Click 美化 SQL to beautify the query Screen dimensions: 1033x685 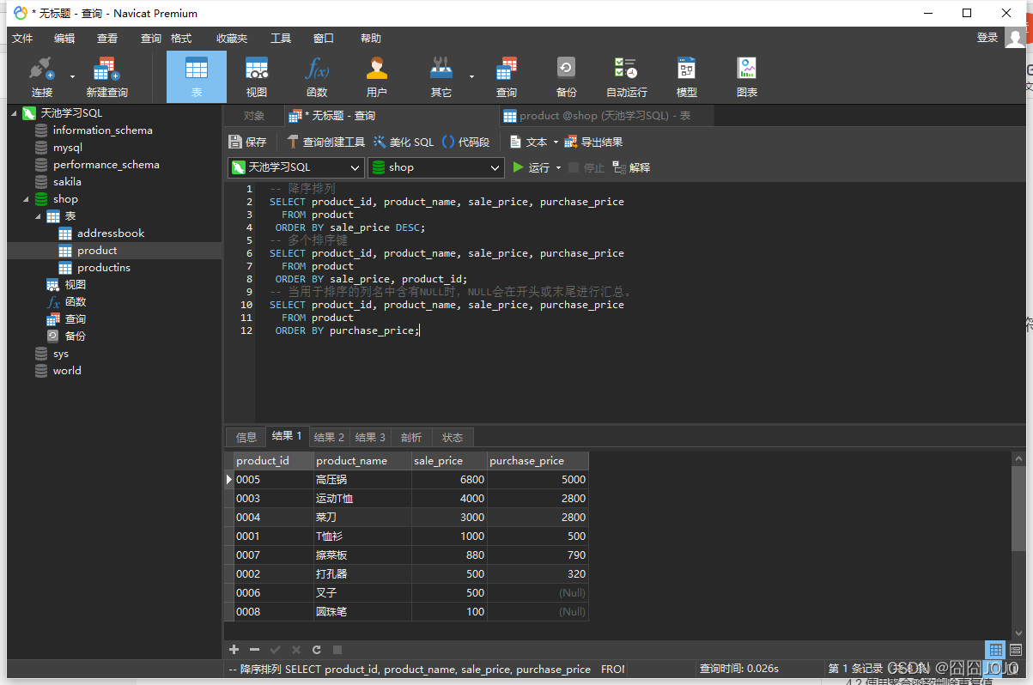[404, 142]
